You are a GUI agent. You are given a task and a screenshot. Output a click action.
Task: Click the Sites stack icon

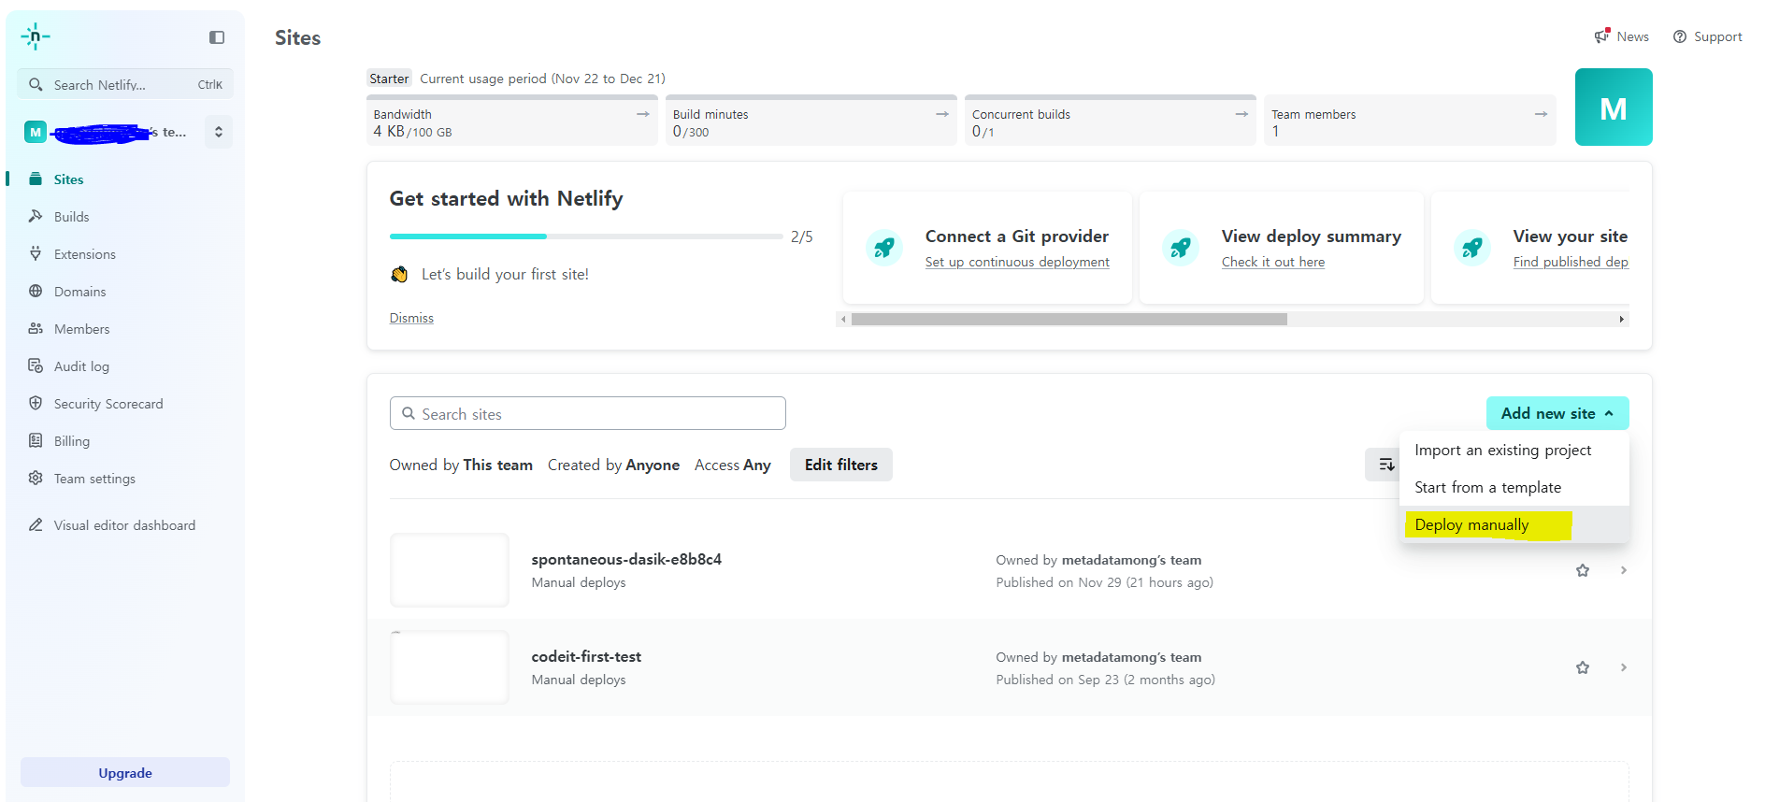(36, 179)
